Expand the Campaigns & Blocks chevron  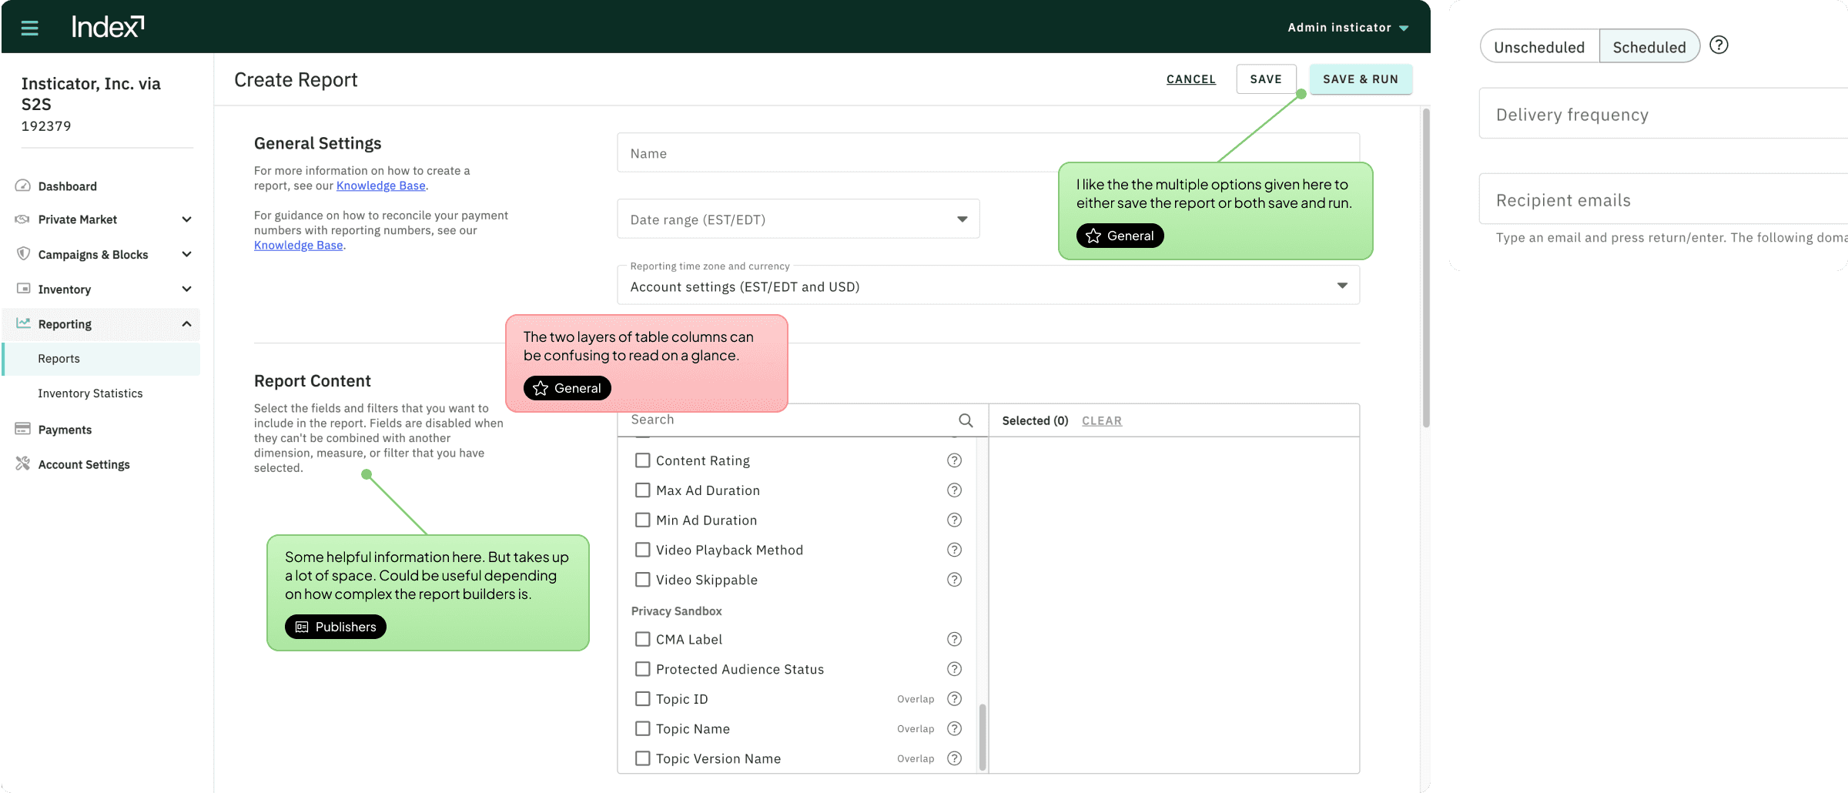point(186,254)
